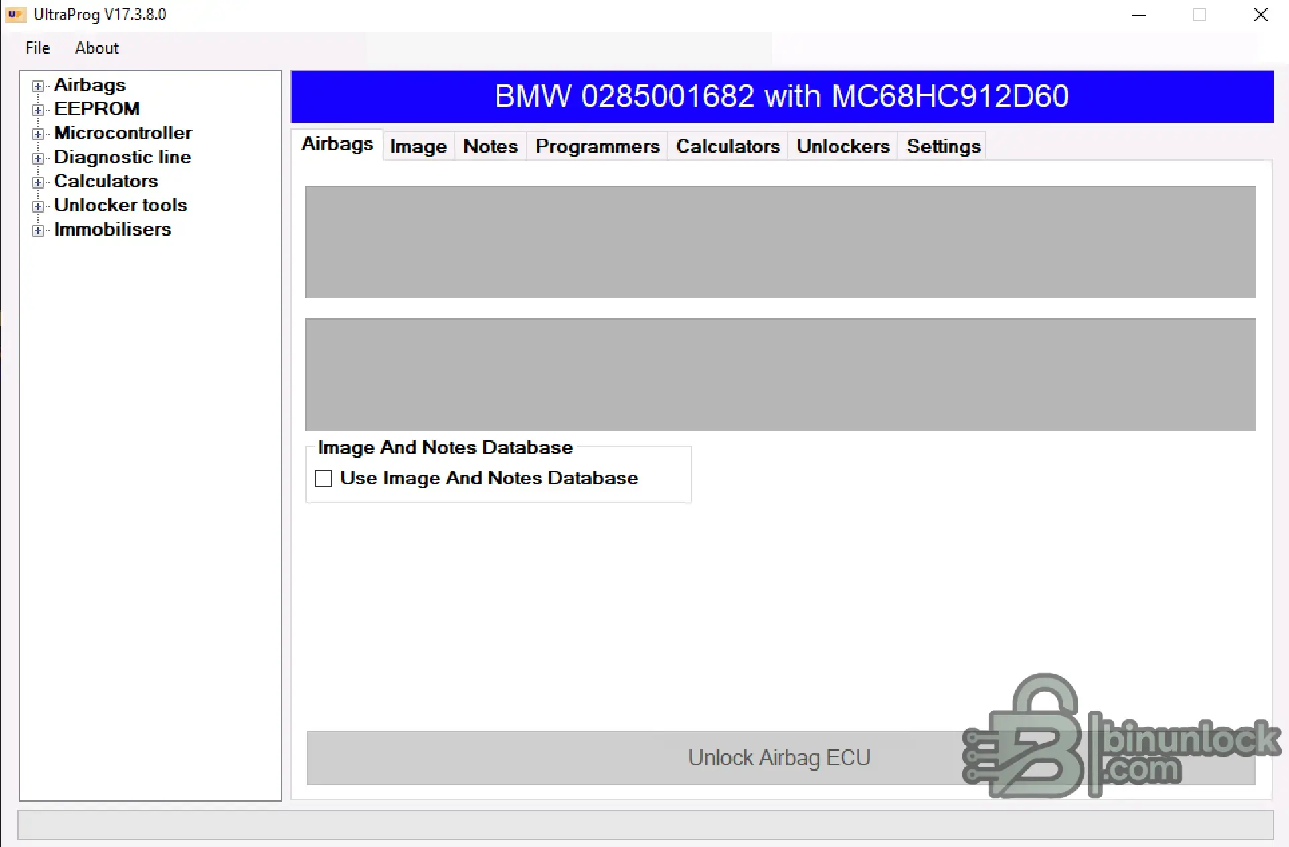Switch to the Calculators tab
The height and width of the screenshot is (847, 1289).
pyautogui.click(x=728, y=147)
